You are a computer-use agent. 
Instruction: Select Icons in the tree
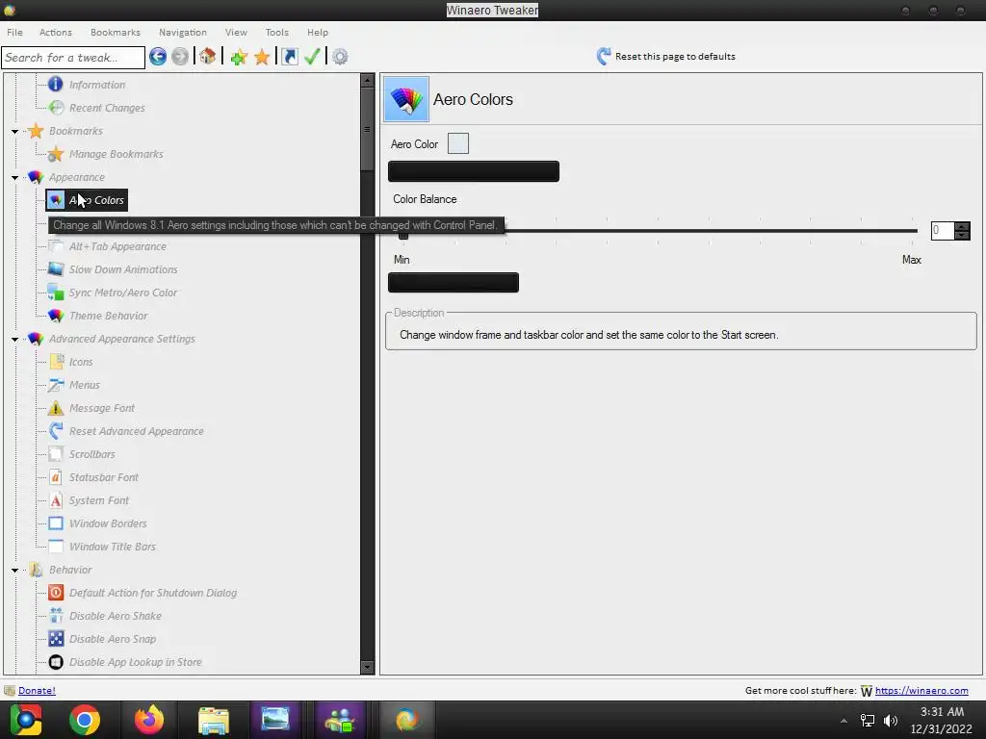(x=81, y=362)
